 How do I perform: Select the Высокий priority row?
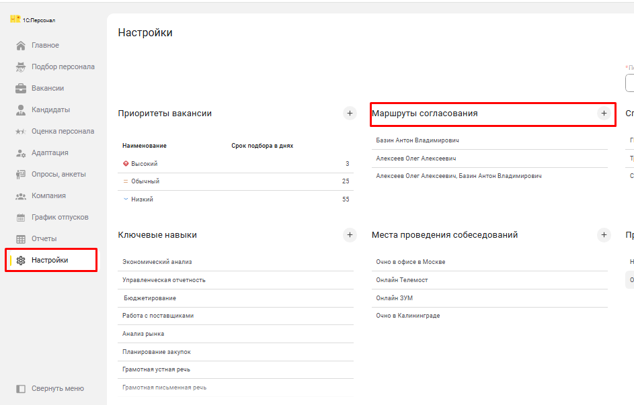click(144, 164)
